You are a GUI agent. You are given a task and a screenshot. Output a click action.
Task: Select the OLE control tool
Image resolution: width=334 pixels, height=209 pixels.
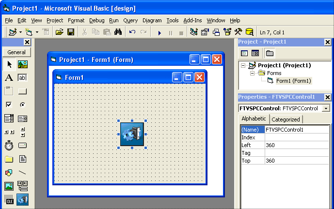(9, 200)
